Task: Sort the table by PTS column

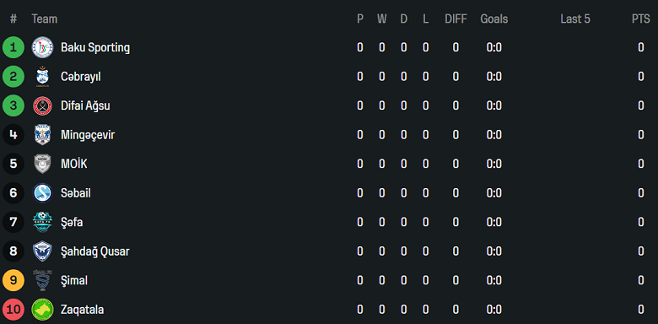Action: tap(641, 19)
